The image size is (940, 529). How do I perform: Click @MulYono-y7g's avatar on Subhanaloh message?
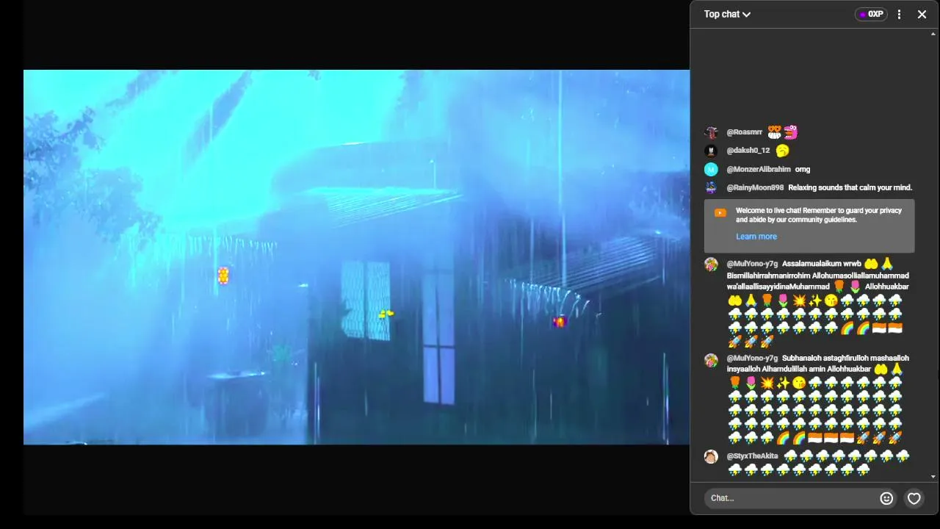[x=711, y=360]
